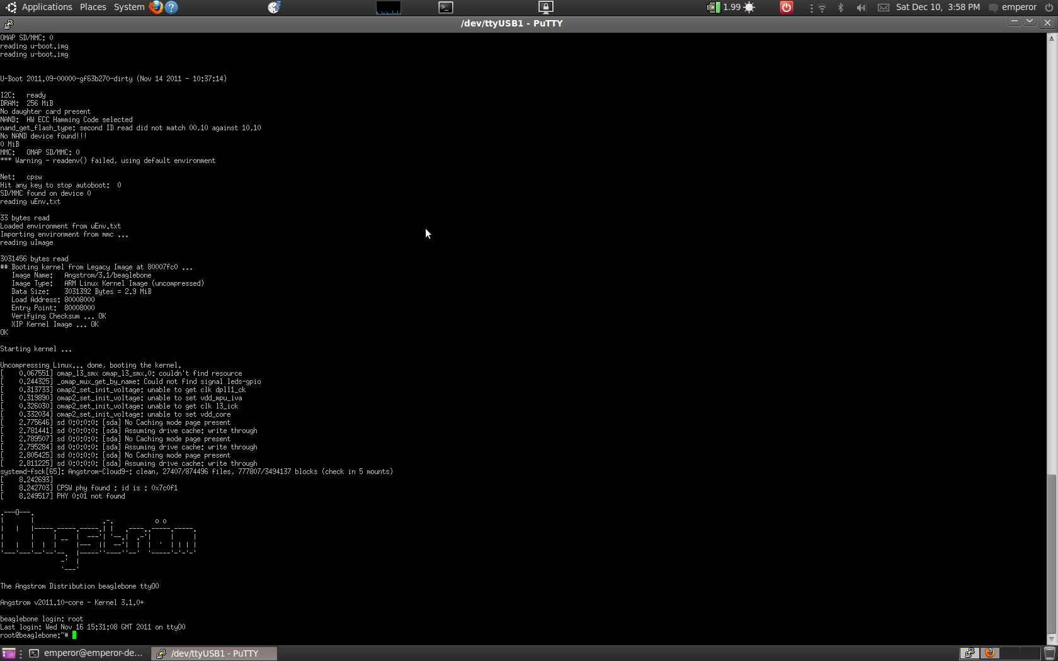Click the terminal scrollbar up arrow
Image resolution: width=1058 pixels, height=661 pixels.
(x=1051, y=38)
